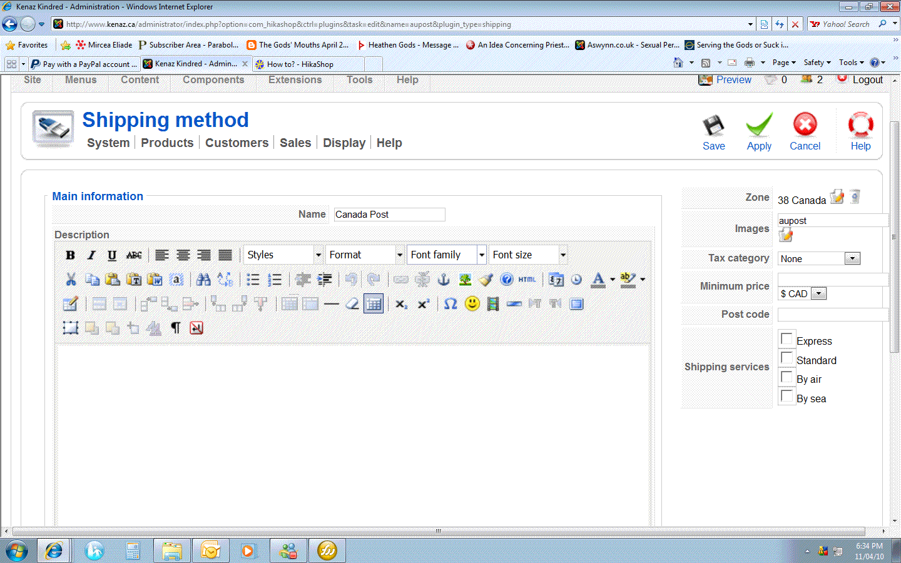Save the shipping method
Viewport: 901px width, 563px height.
tap(714, 133)
